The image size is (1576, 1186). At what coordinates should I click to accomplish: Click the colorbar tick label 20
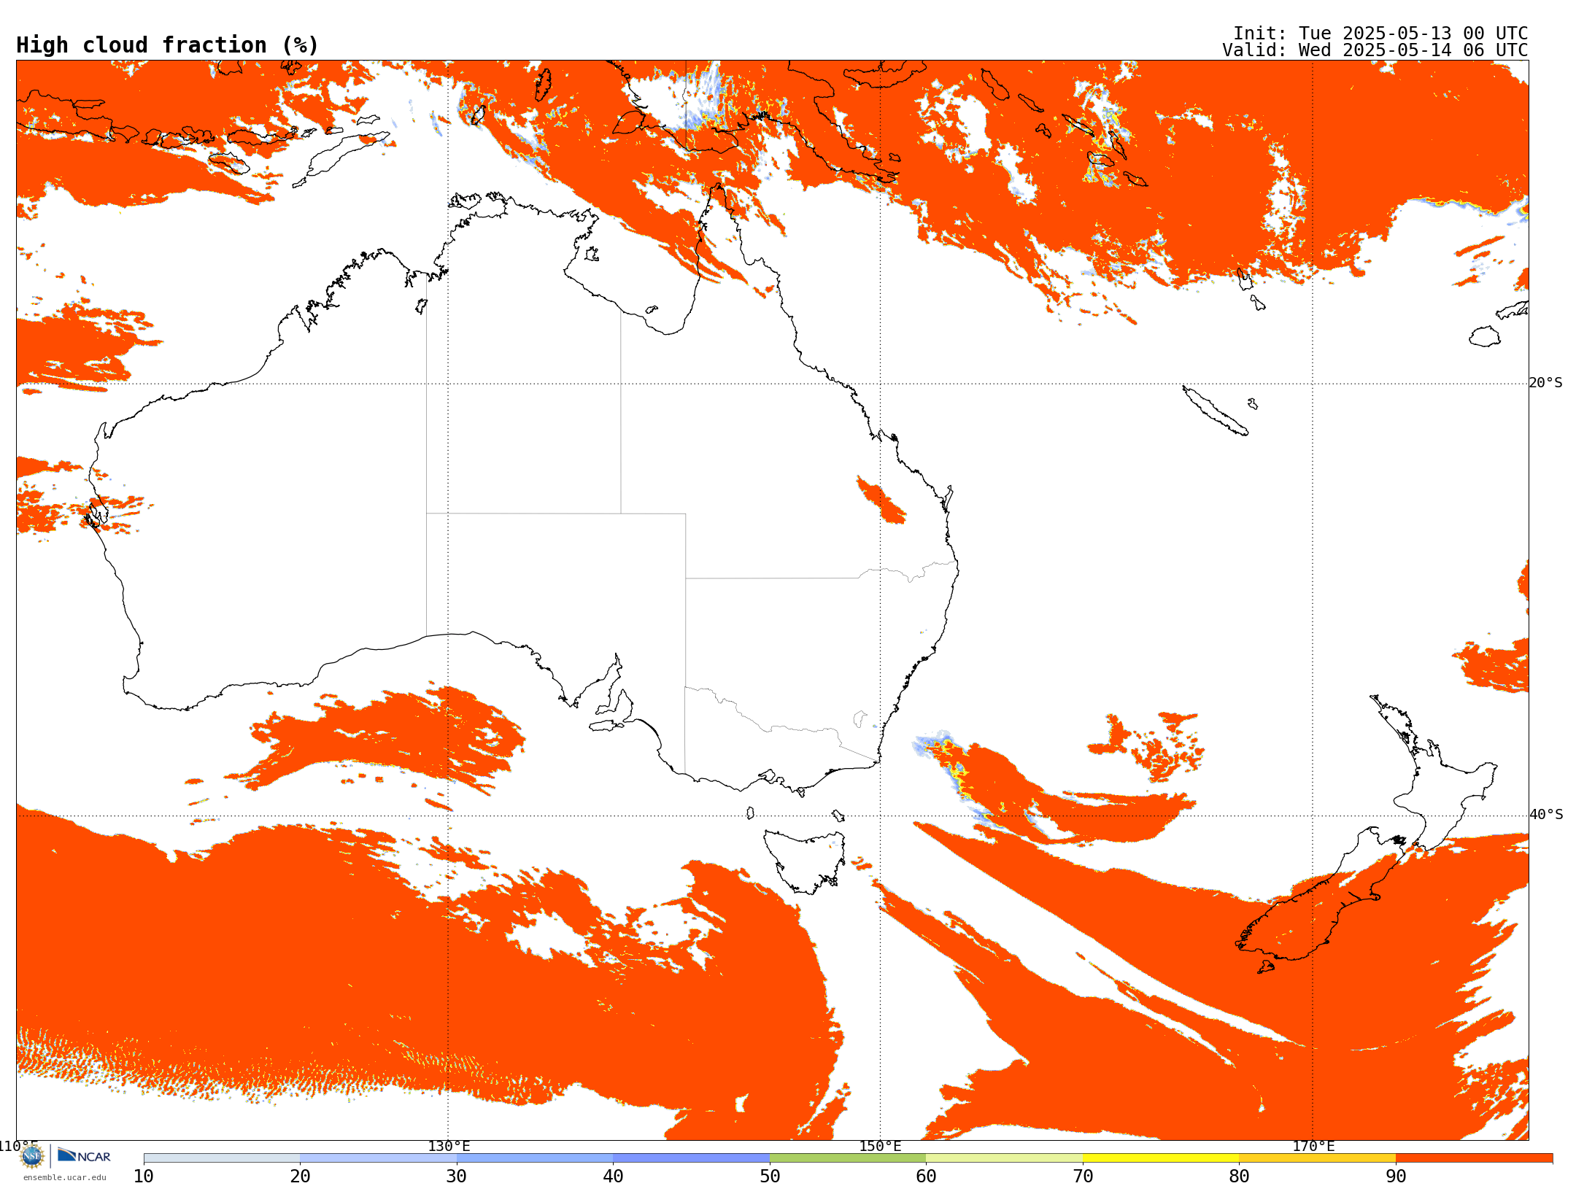[x=300, y=1176]
